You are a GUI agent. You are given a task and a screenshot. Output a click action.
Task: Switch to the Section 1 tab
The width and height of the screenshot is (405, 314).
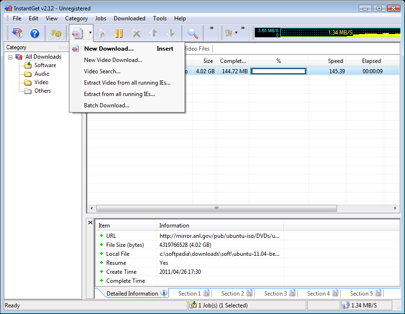[194, 293]
